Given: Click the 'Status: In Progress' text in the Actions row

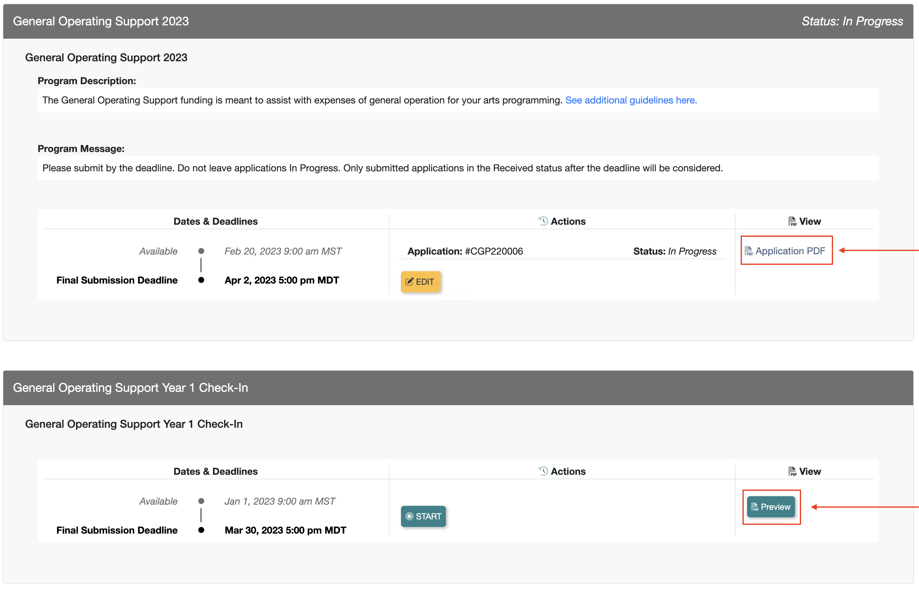Looking at the screenshot, I should [675, 251].
